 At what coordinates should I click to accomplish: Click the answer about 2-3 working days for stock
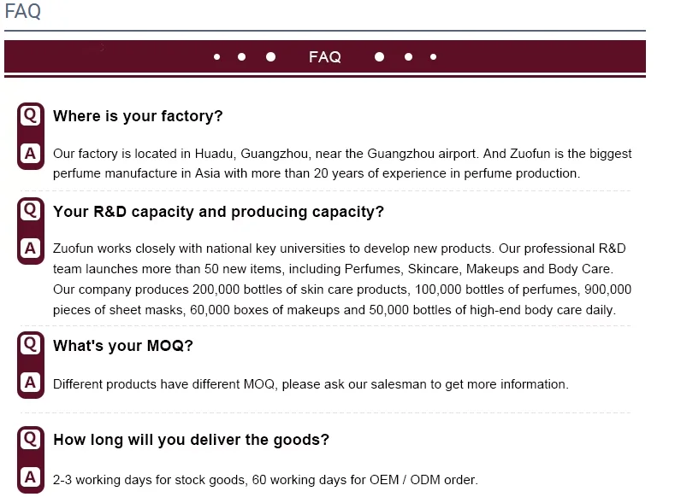click(x=265, y=480)
